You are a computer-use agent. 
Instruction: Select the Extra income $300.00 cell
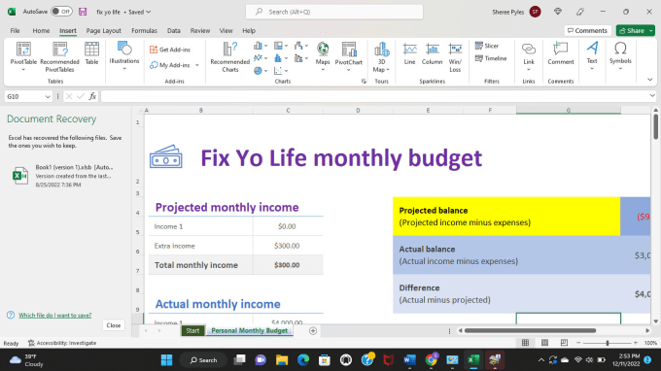point(288,246)
